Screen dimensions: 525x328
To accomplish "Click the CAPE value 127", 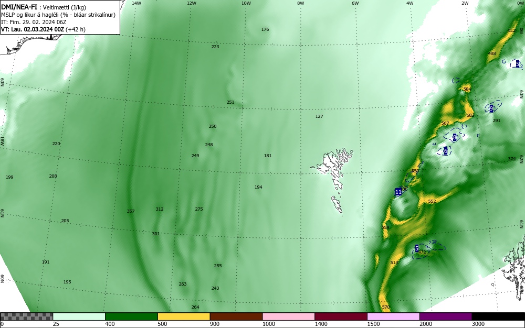I will tap(319, 116).
